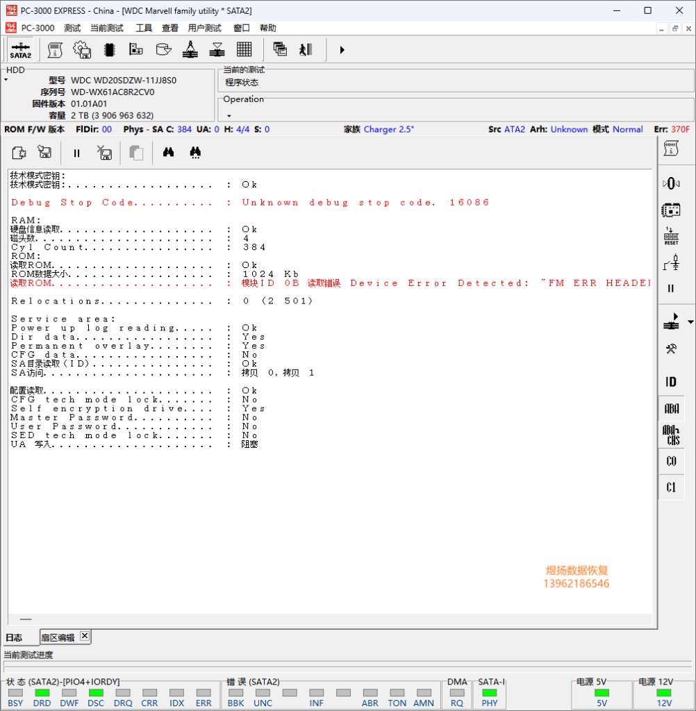Click the DRD status indicator
Image resolution: width=696 pixels, height=711 pixels.
coord(42,693)
